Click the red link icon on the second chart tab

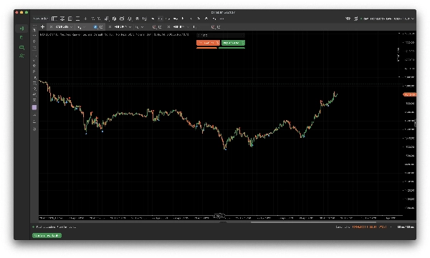[x=154, y=27]
